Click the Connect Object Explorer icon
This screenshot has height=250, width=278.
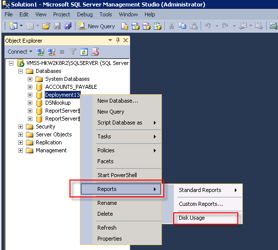40,52
